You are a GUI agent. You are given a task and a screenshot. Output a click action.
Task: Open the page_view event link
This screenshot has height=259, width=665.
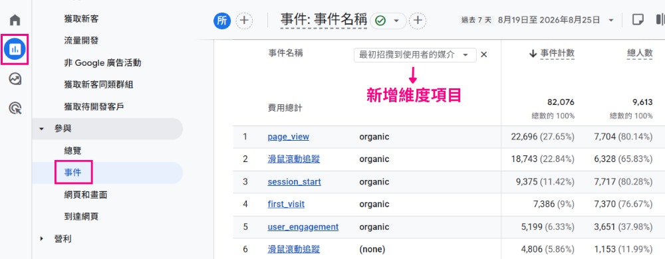tap(289, 137)
